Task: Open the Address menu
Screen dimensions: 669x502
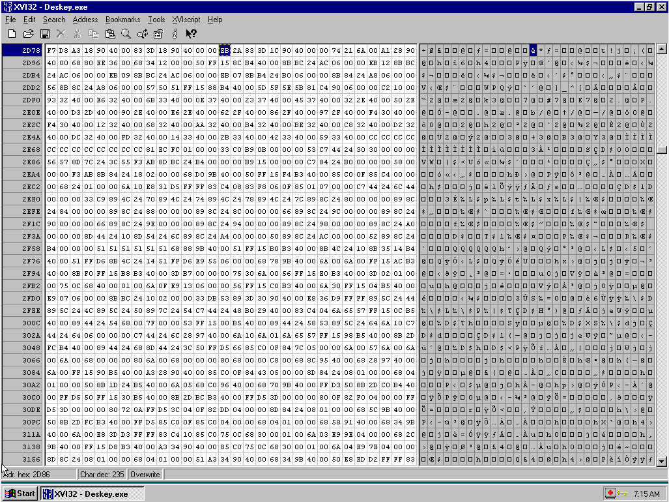Action: pyautogui.click(x=85, y=20)
